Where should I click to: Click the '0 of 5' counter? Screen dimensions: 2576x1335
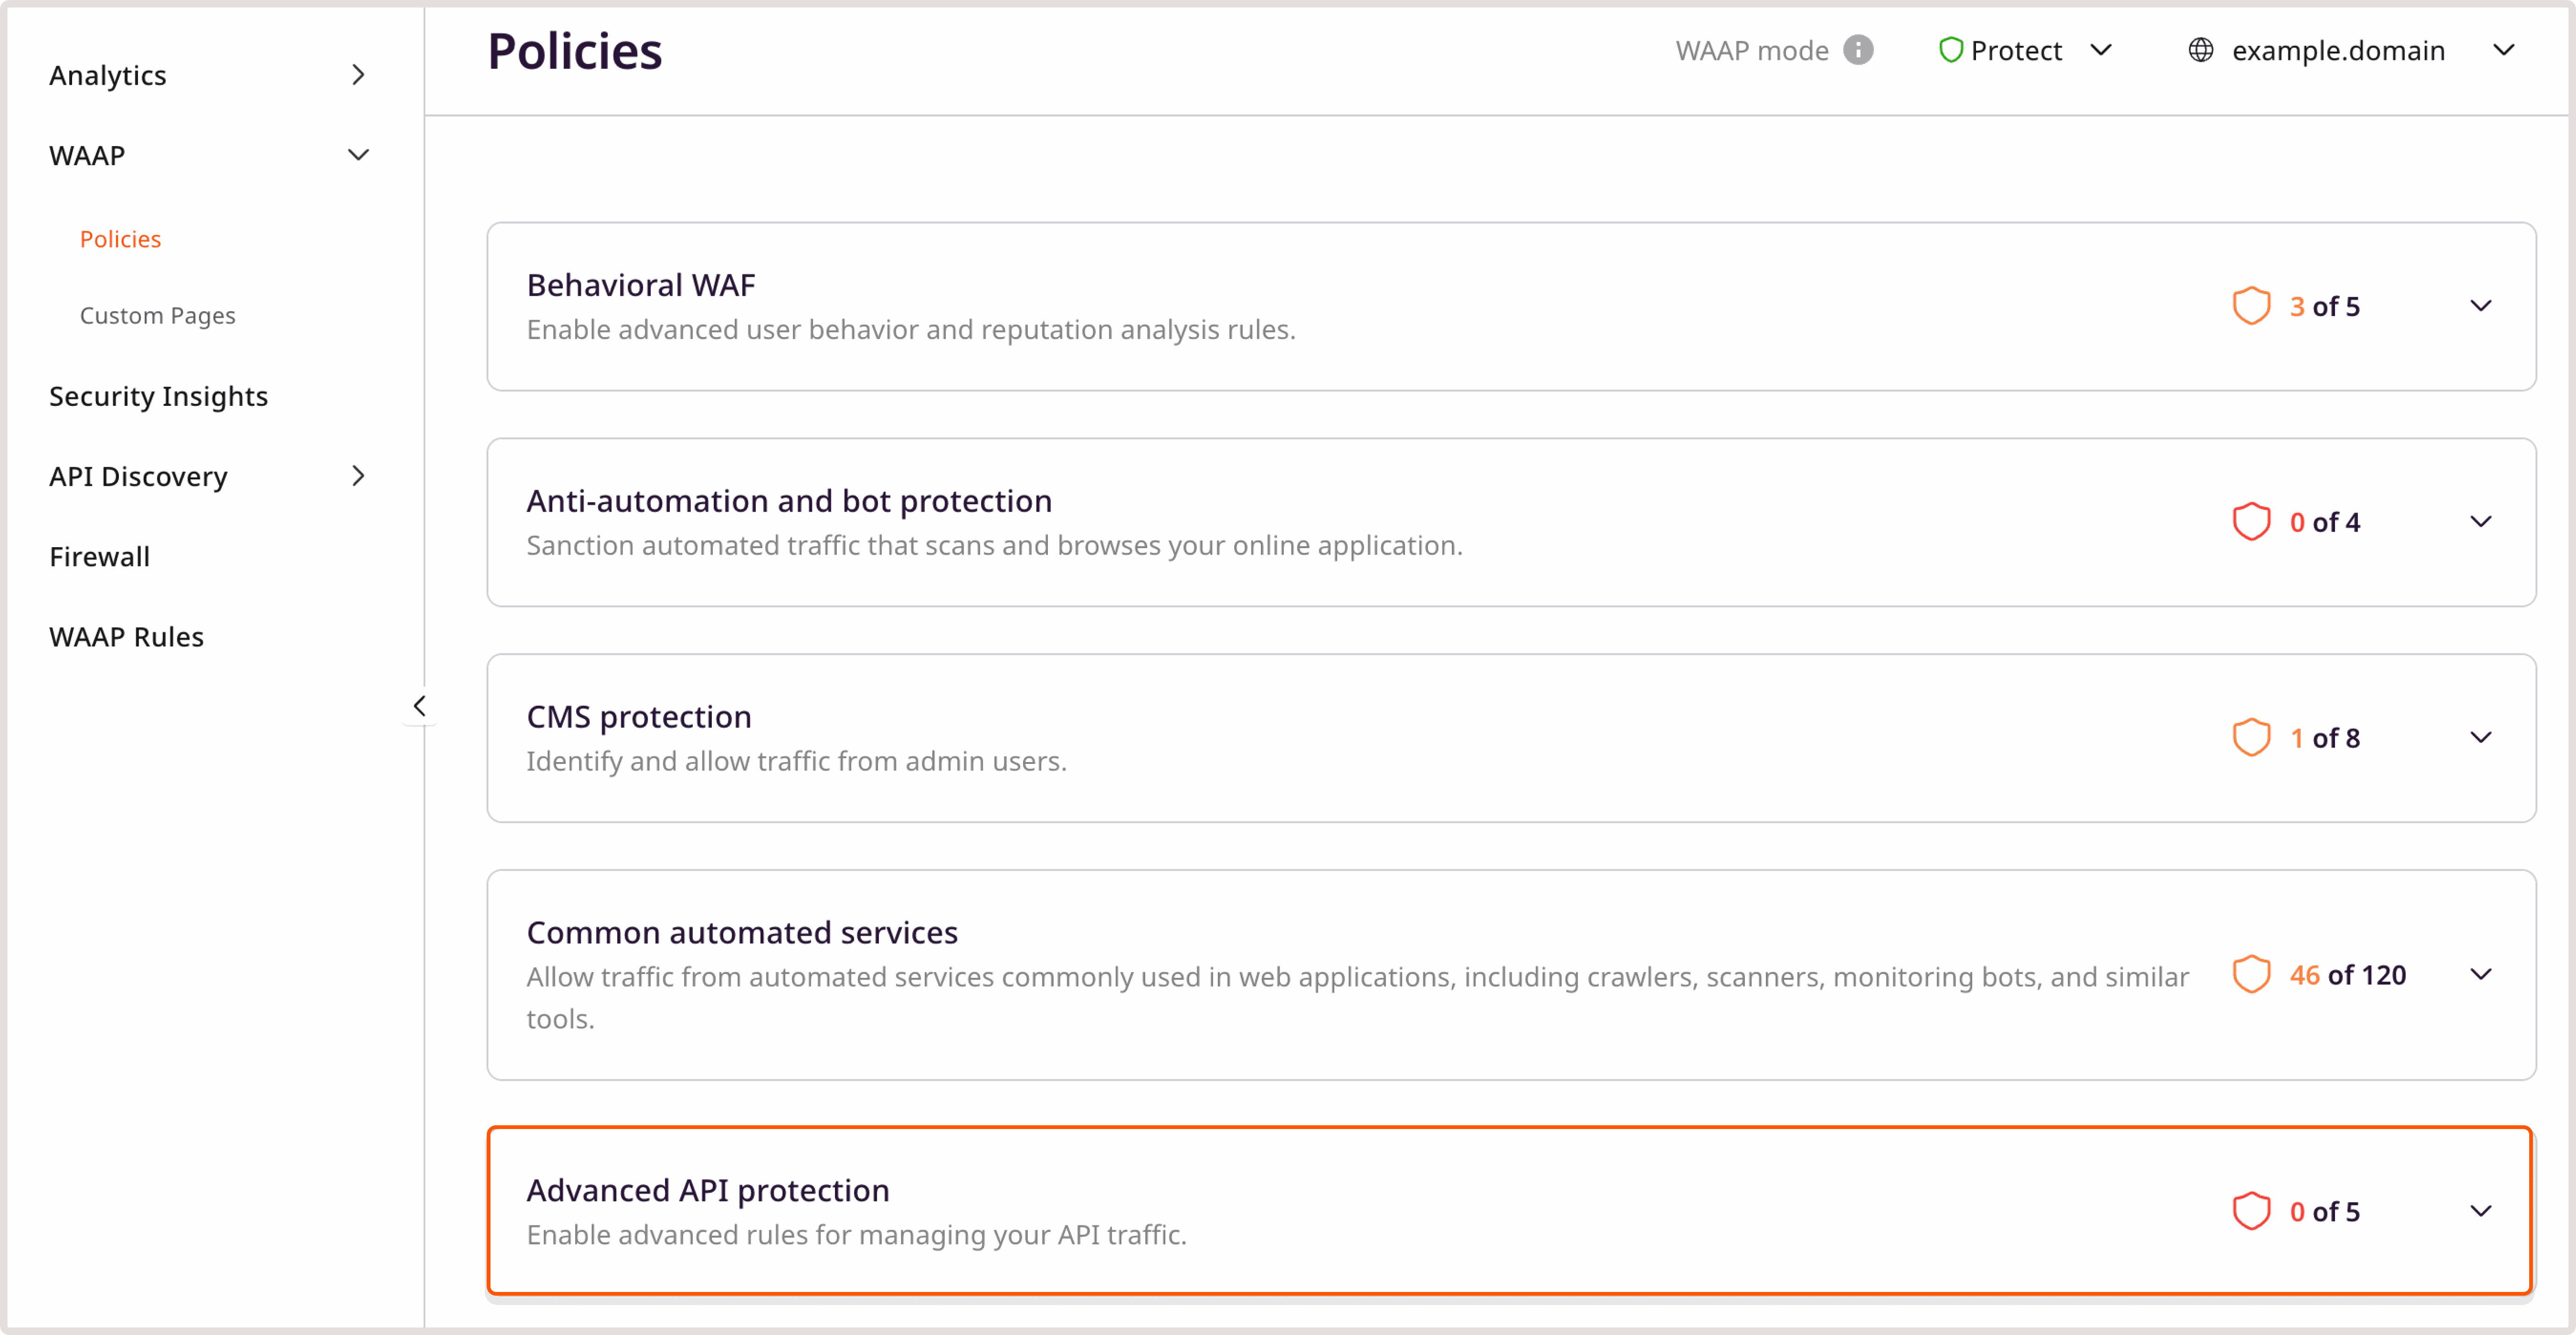(x=2325, y=1211)
